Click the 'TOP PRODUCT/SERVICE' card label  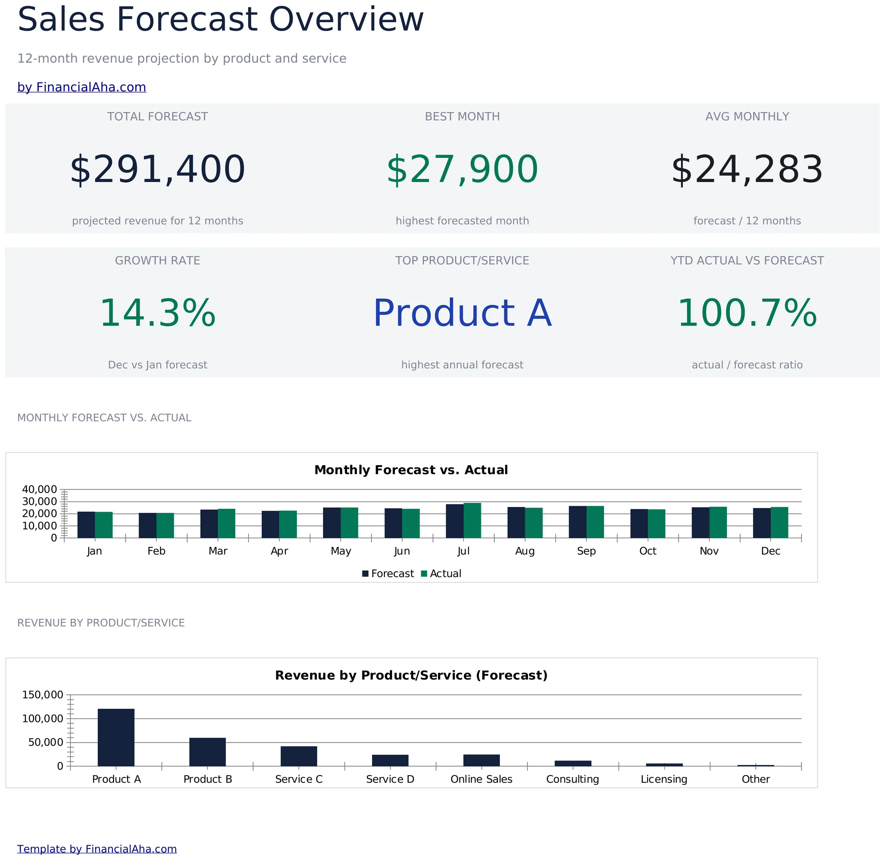pyautogui.click(x=462, y=260)
